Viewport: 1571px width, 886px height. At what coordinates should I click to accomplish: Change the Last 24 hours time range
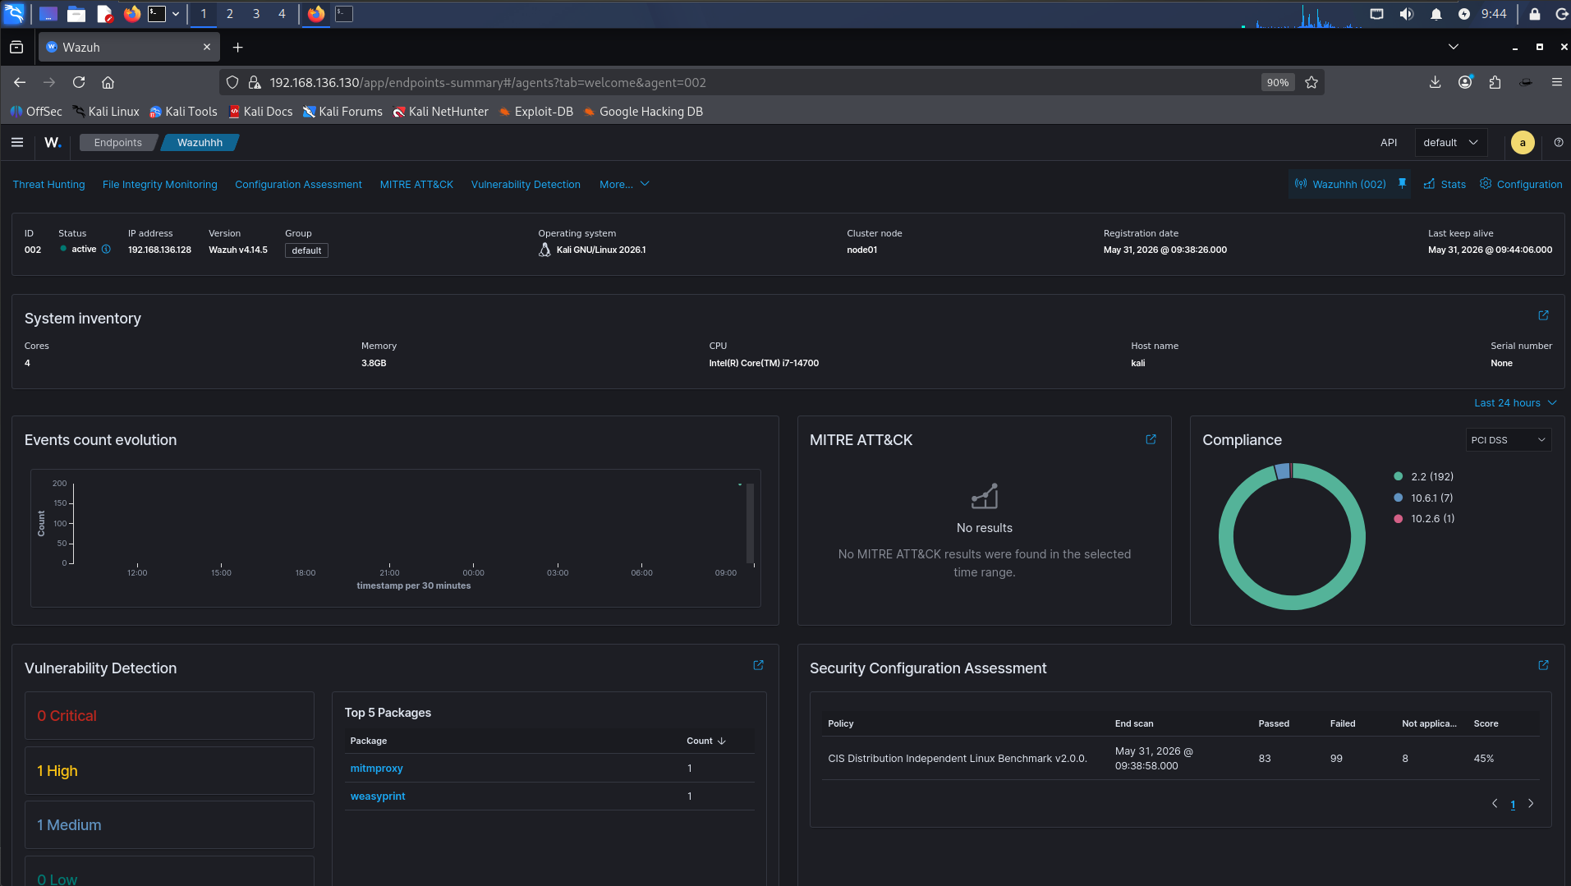click(x=1515, y=402)
